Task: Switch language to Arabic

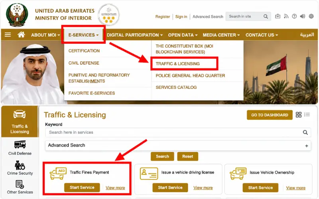Action: tap(307, 35)
